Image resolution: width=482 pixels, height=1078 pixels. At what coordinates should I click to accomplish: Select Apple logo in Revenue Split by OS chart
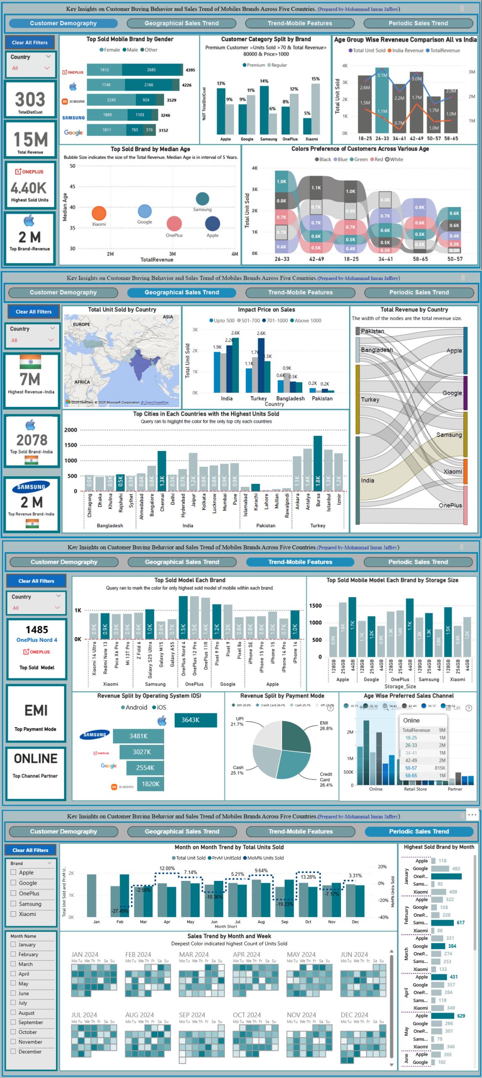tap(162, 721)
